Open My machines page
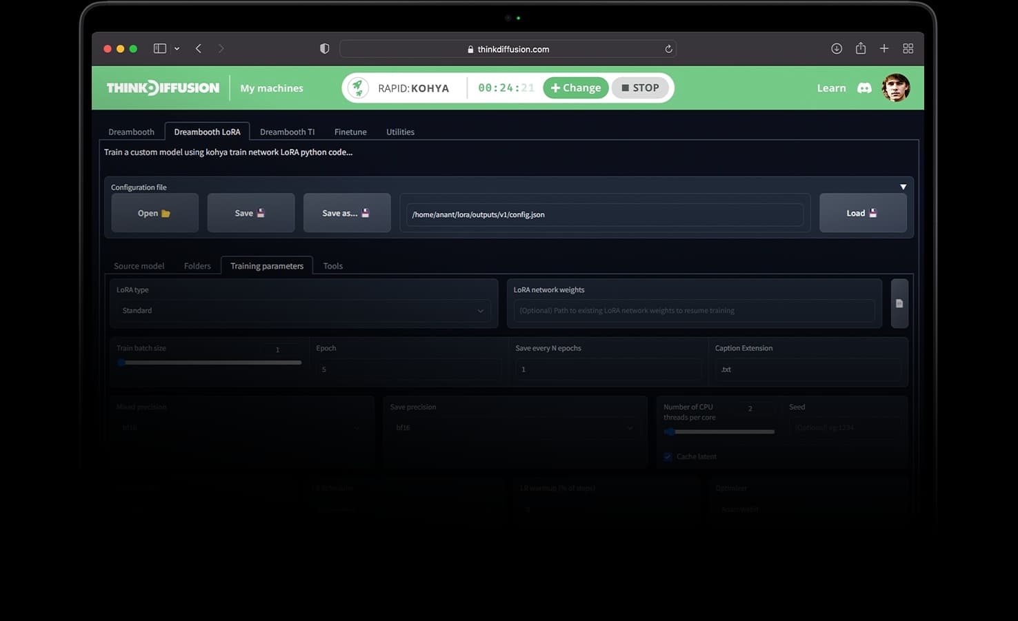Image resolution: width=1018 pixels, height=621 pixels. pyautogui.click(x=272, y=88)
